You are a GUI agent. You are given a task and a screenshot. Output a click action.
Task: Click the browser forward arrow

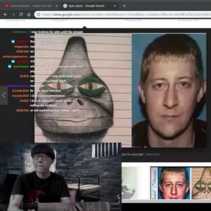pyautogui.click(x=13, y=14)
